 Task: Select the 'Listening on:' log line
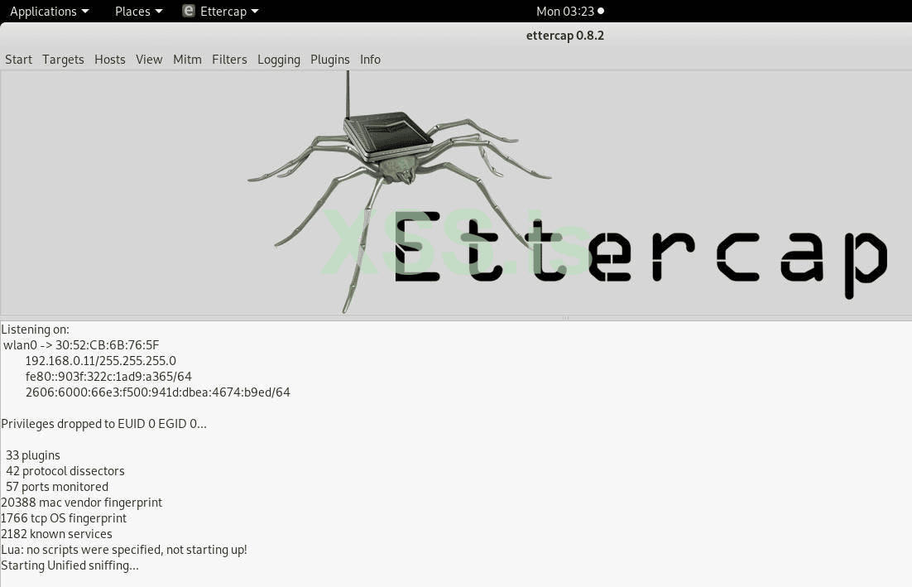35,330
